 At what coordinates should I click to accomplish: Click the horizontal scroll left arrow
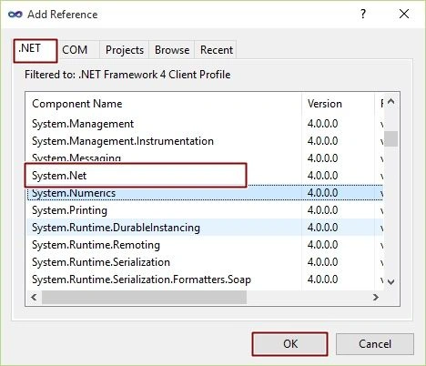(x=34, y=297)
